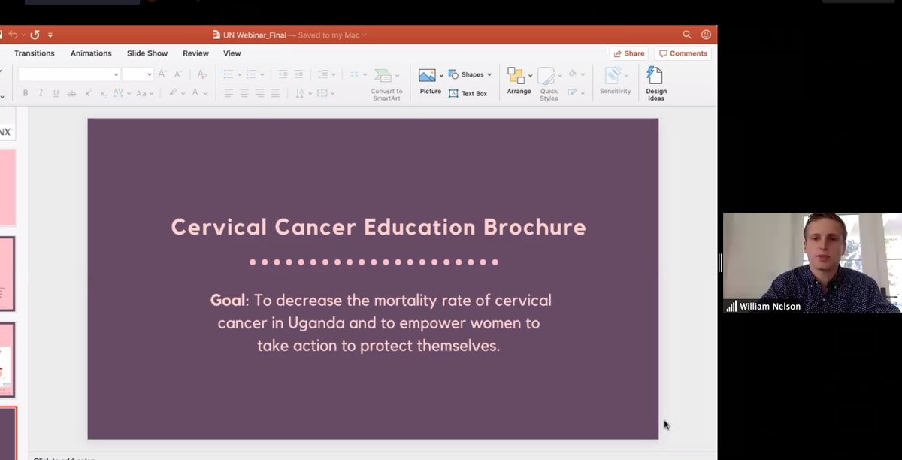The width and height of the screenshot is (902, 460).
Task: Open the Slide Show ribbon tab
Action: (x=147, y=53)
